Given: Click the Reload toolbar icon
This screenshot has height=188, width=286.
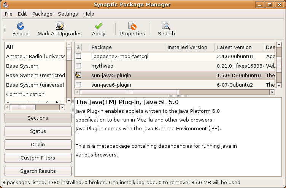Looking at the screenshot, I should 21,26.
